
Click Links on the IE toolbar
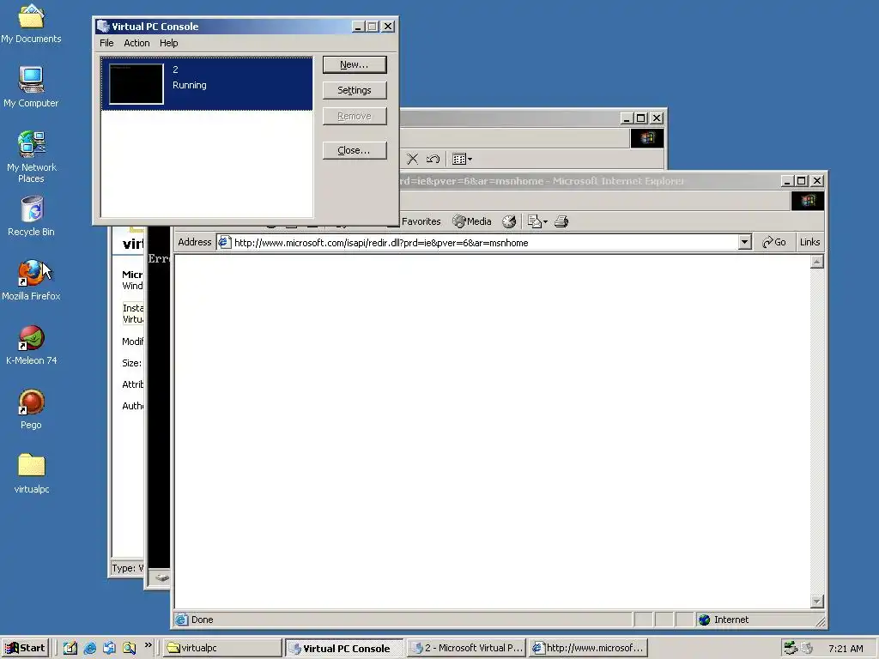tap(809, 242)
